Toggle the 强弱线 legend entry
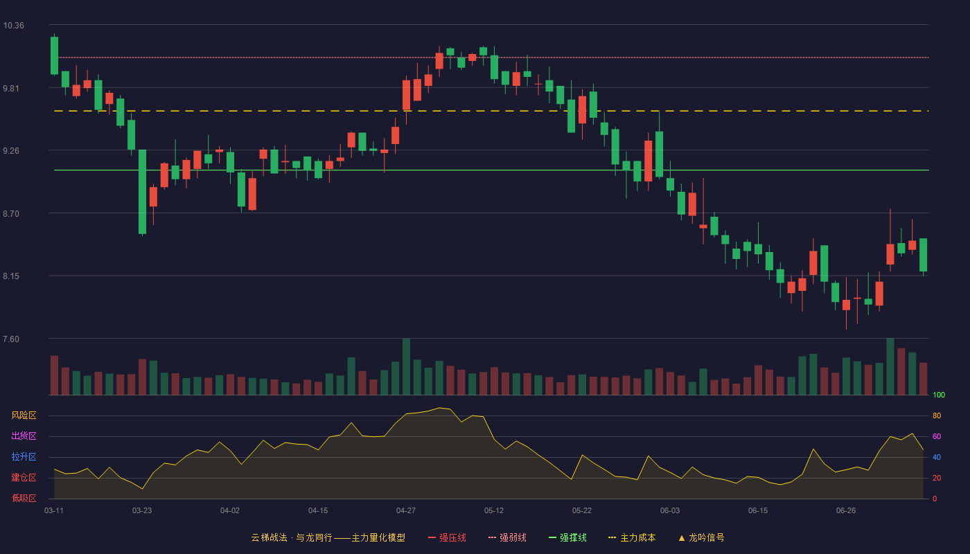970x554 pixels. click(x=507, y=537)
